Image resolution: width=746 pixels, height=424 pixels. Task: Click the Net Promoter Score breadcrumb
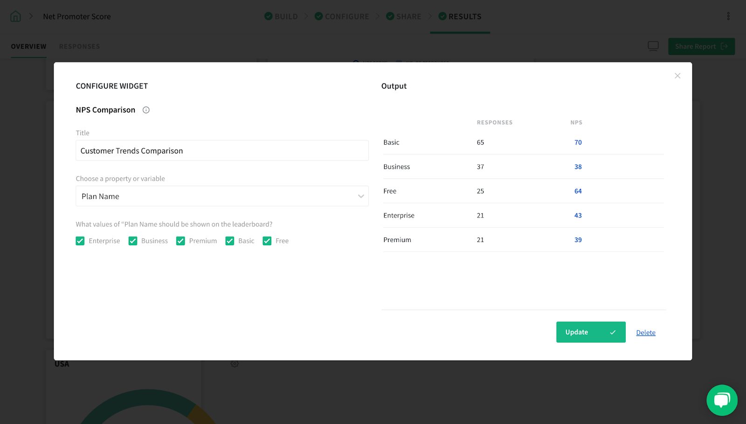tap(77, 16)
